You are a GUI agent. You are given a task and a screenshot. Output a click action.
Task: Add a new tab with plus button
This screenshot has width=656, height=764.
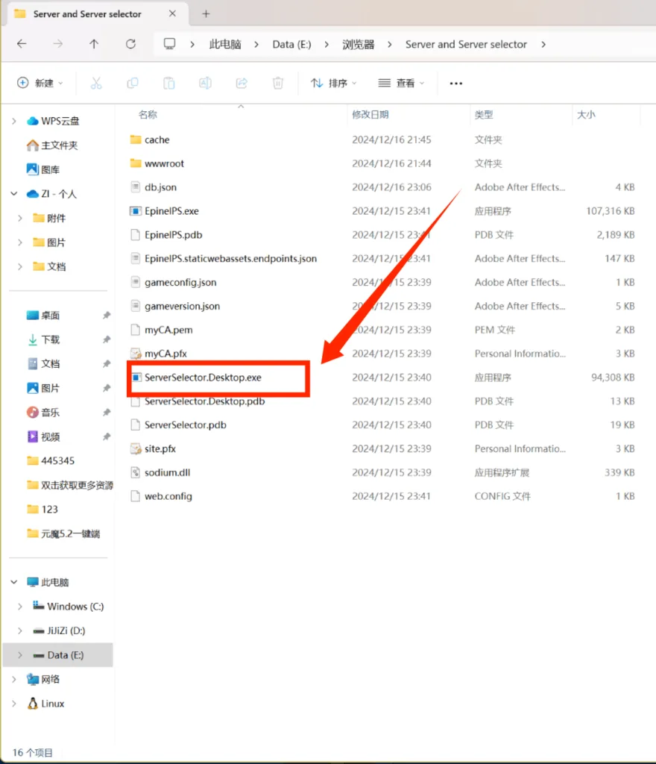[206, 14]
